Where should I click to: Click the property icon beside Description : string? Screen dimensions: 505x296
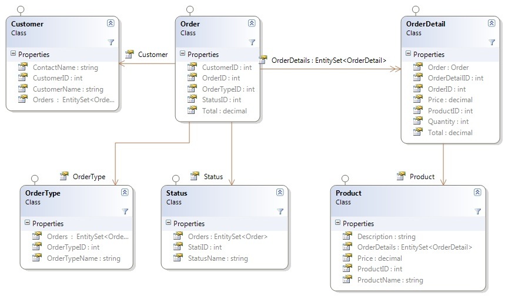pos(347,236)
